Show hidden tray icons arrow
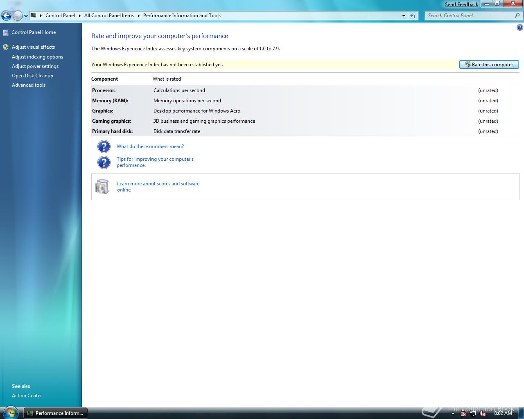This screenshot has height=419, width=524. tap(453, 413)
